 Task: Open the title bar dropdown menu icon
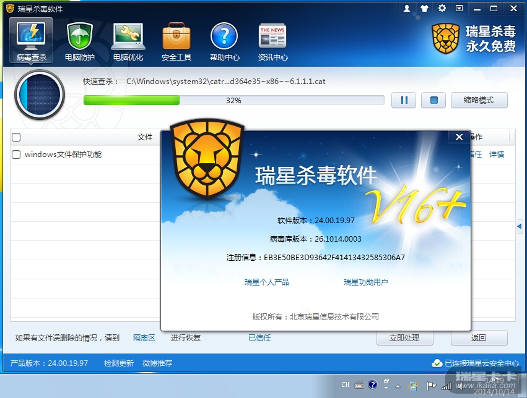[459, 9]
